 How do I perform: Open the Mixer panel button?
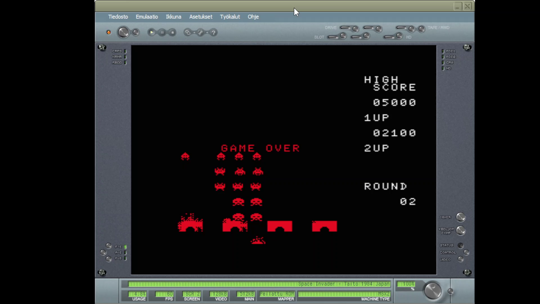460,217
